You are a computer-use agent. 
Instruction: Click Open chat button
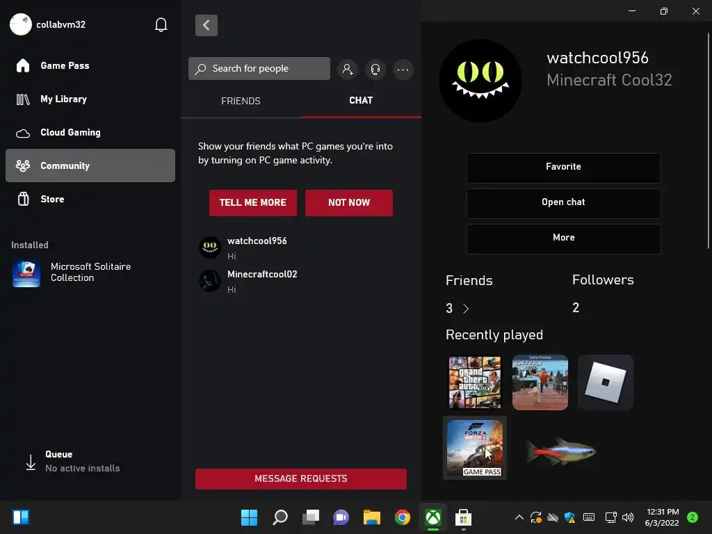coord(563,202)
